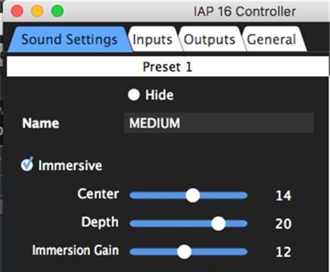Image resolution: width=330 pixels, height=272 pixels.
Task: Click the Depth slider handle
Action: [x=218, y=224]
